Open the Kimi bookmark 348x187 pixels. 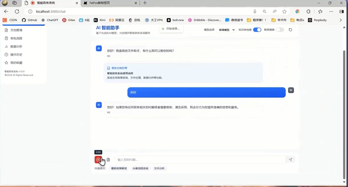pyautogui.click(x=100, y=20)
